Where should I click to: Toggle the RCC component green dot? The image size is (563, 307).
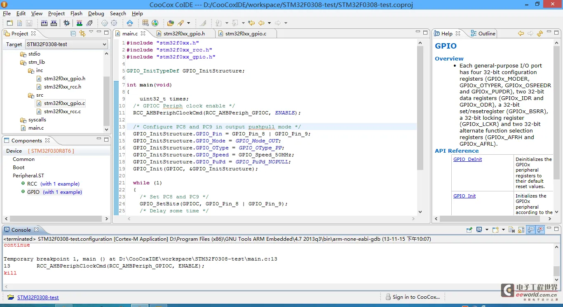(23, 184)
